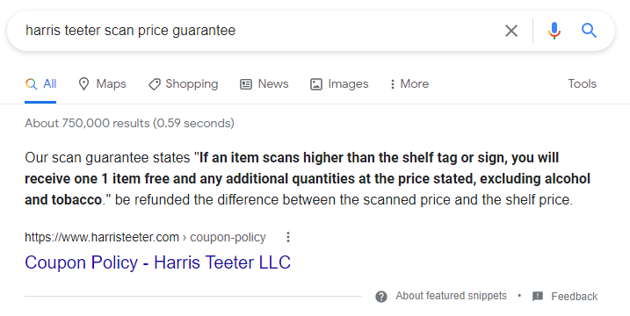View Images search results
The image size is (630, 316).
pyautogui.click(x=339, y=84)
